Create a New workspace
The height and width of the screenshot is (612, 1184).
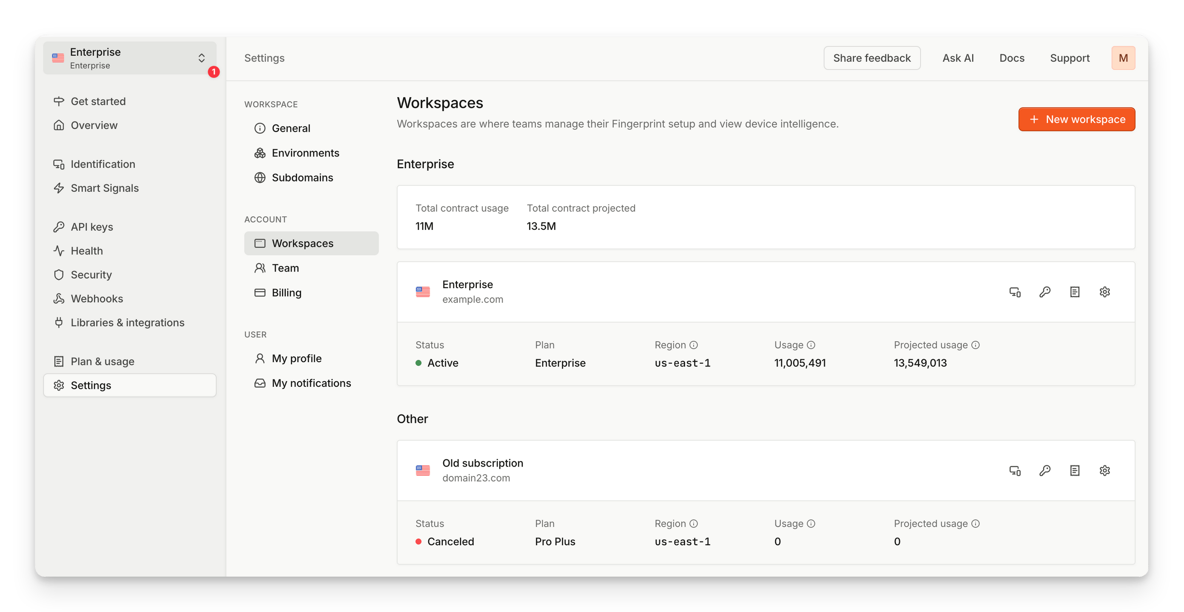(x=1076, y=119)
